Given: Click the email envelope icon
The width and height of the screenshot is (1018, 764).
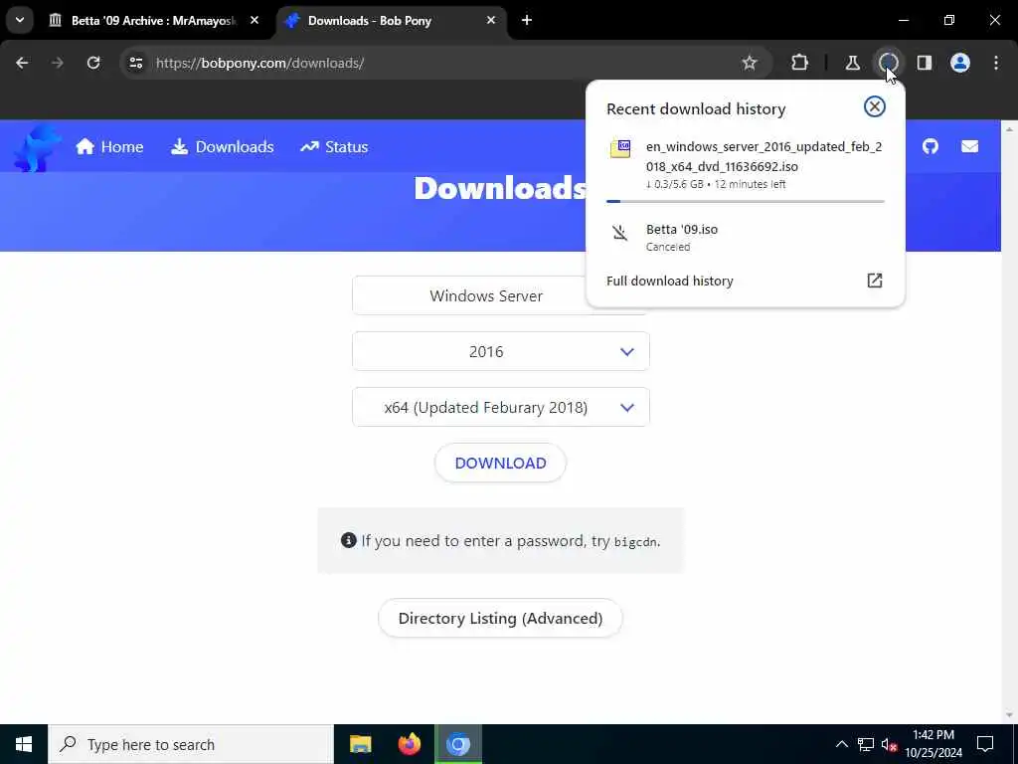Looking at the screenshot, I should coord(970,146).
